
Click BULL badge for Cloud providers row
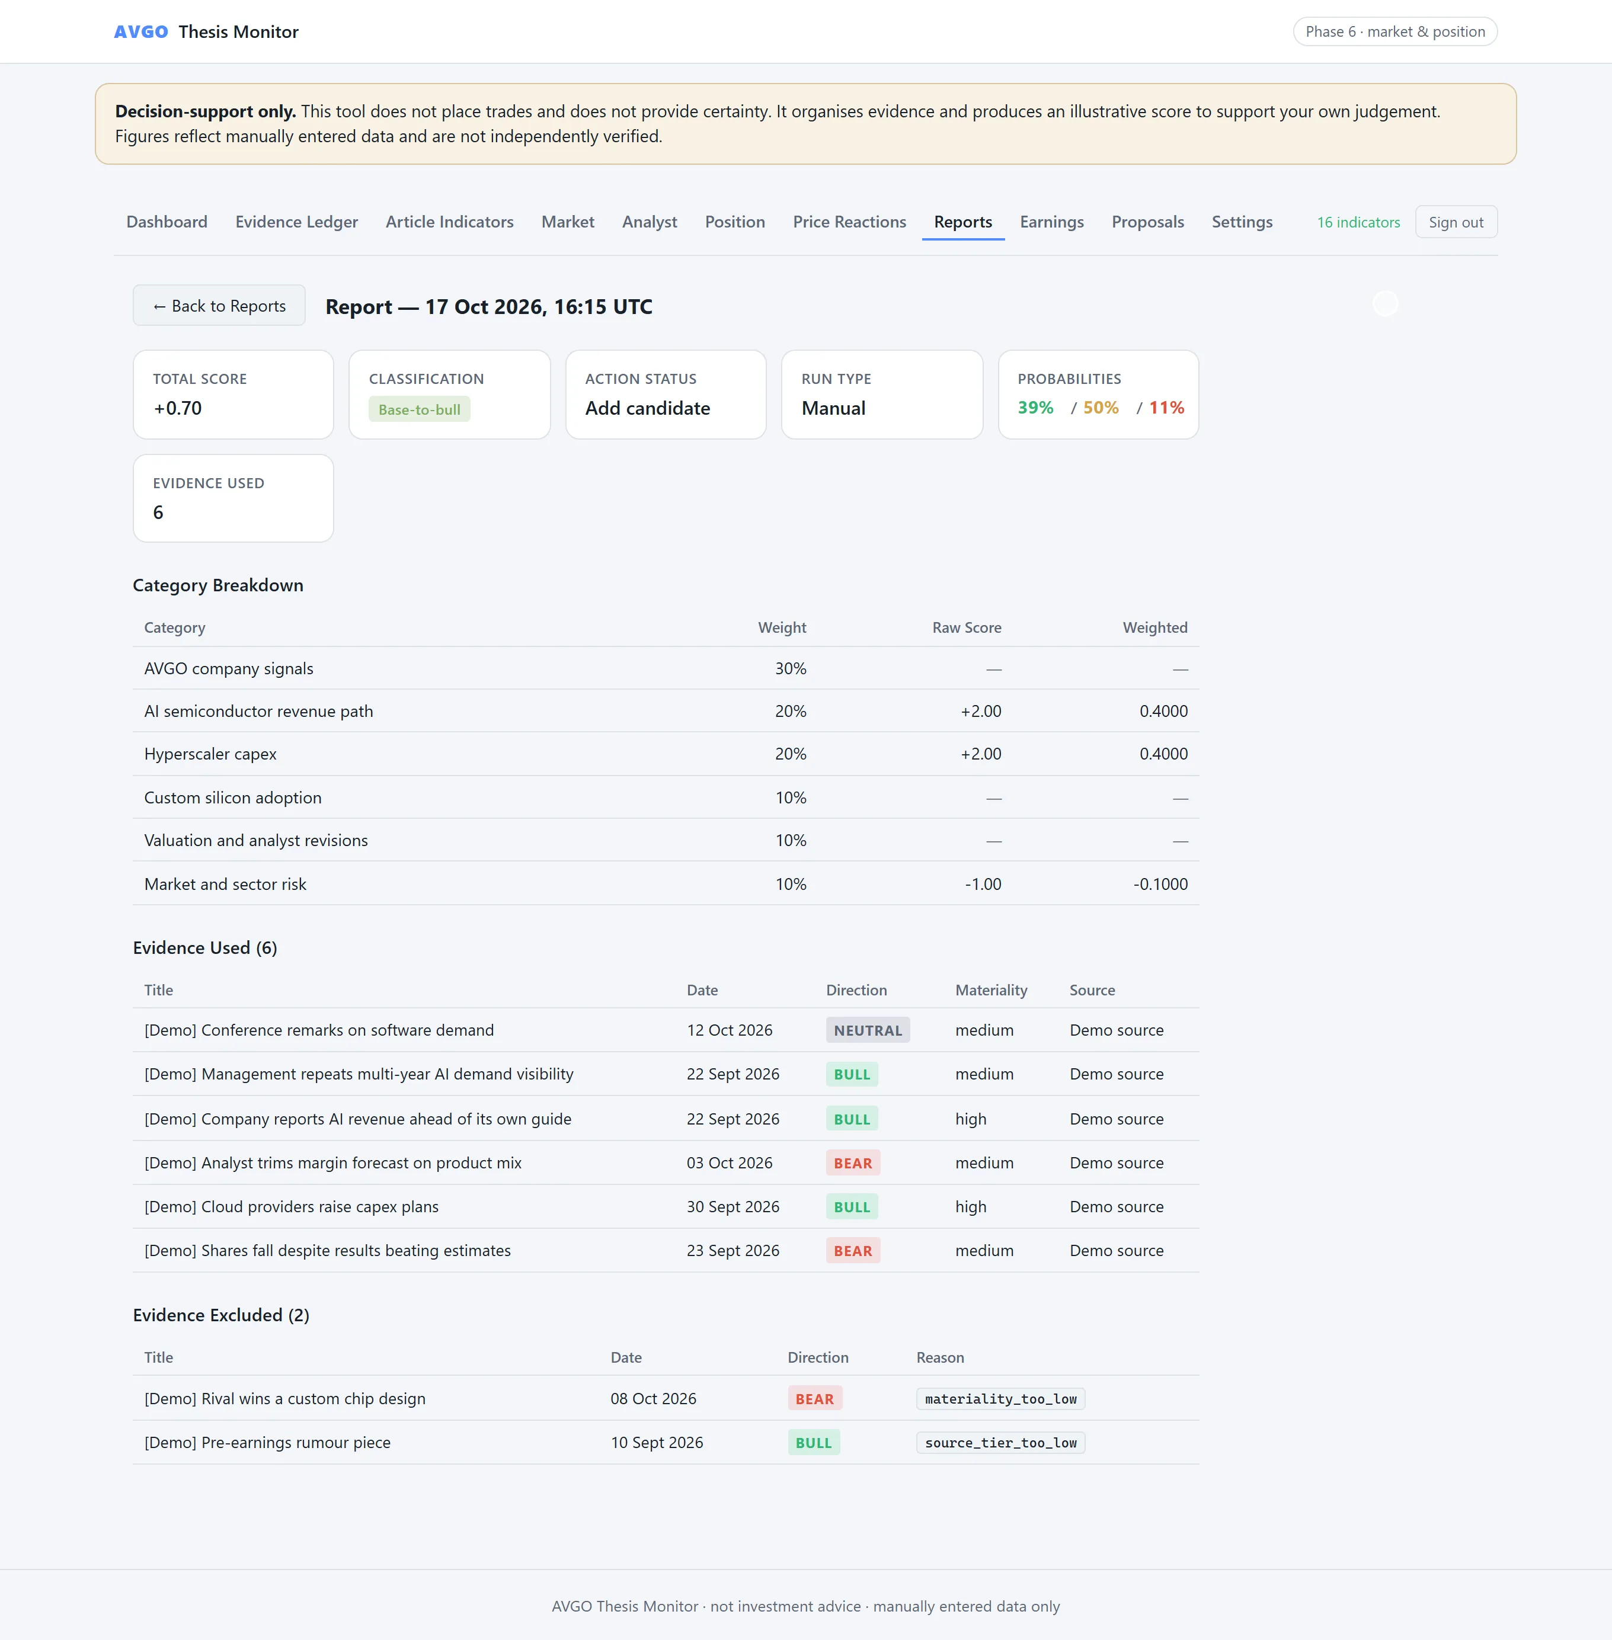click(852, 1207)
